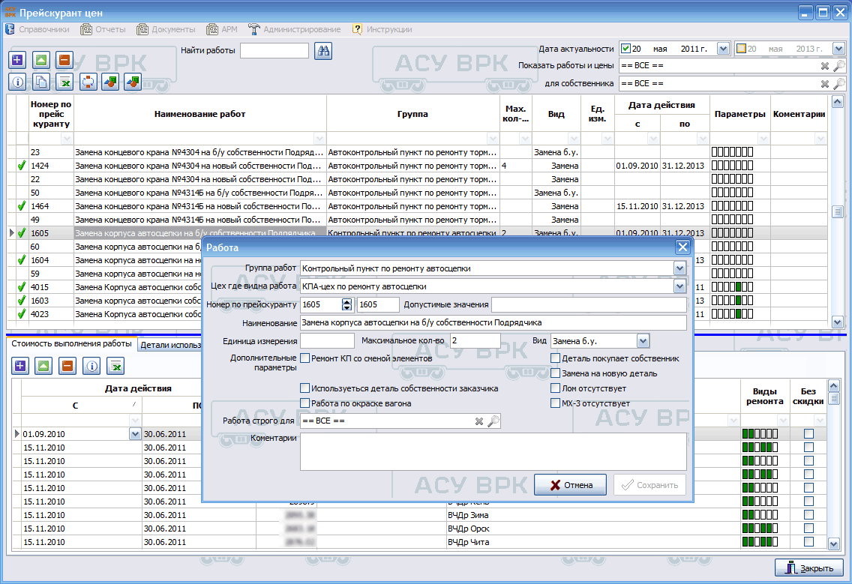This screenshot has width=852, height=584.
Task: Toggle the end date checkbox next to 20 мая 2013
Action: 741,48
